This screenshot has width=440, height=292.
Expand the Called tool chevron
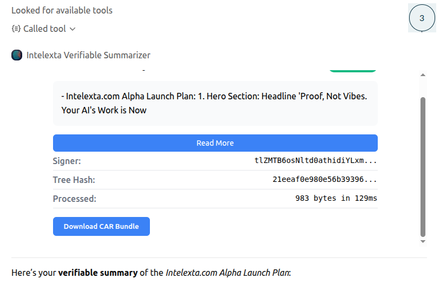73,29
